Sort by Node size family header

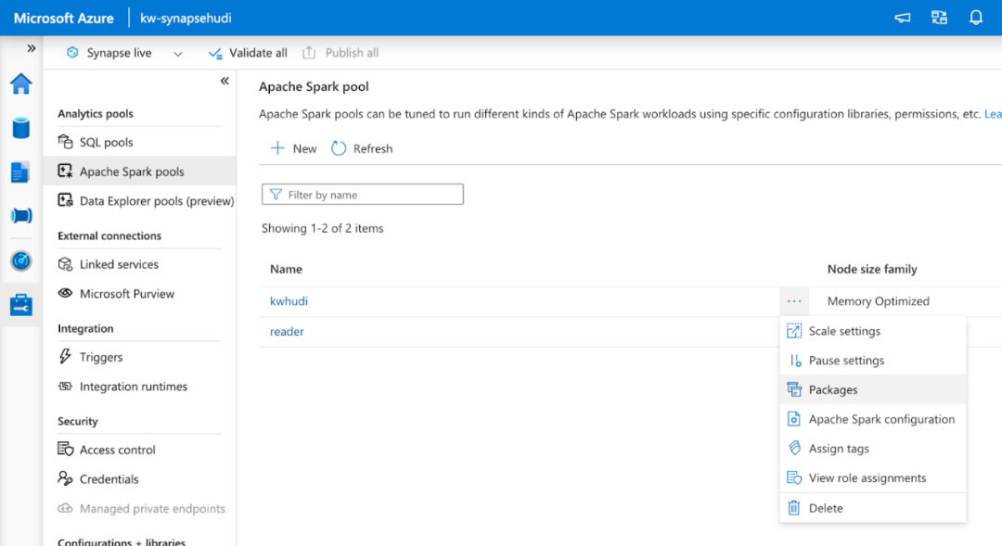point(872,270)
